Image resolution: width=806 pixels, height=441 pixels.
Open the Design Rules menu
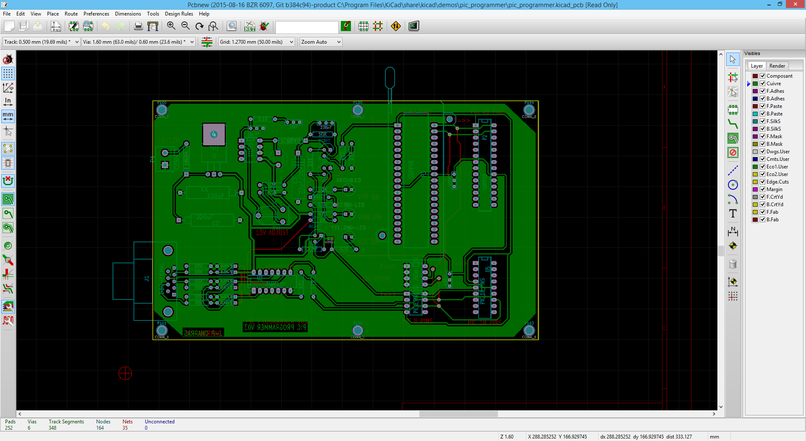(x=179, y=14)
